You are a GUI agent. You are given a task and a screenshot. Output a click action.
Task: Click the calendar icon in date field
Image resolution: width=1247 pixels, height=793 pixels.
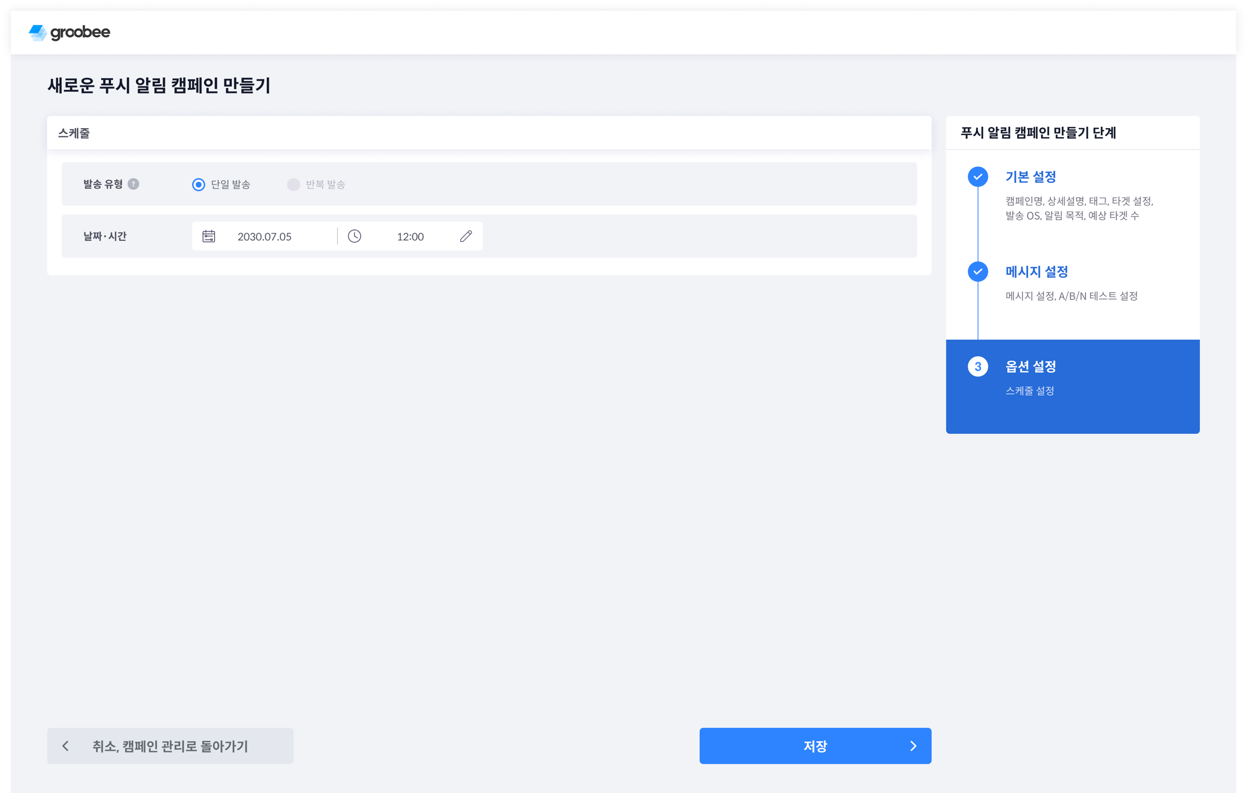coord(208,236)
